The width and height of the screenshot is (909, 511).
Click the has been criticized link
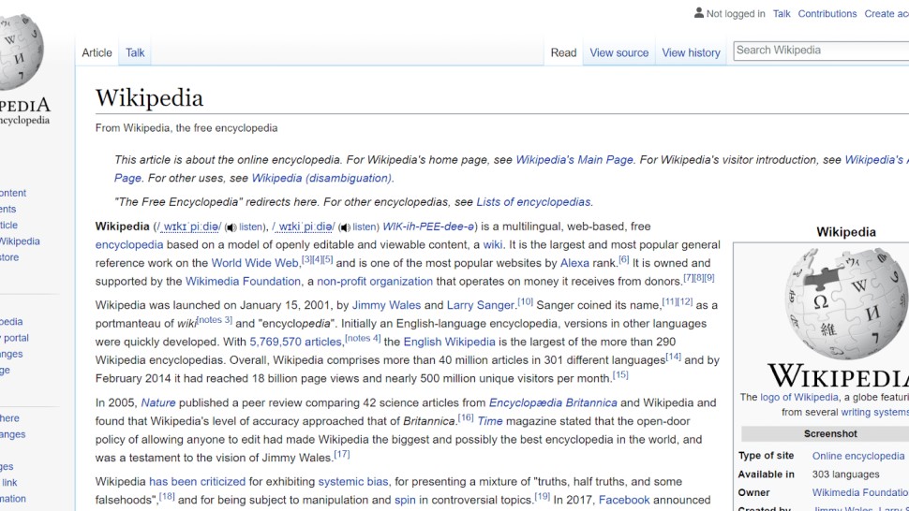198,481
